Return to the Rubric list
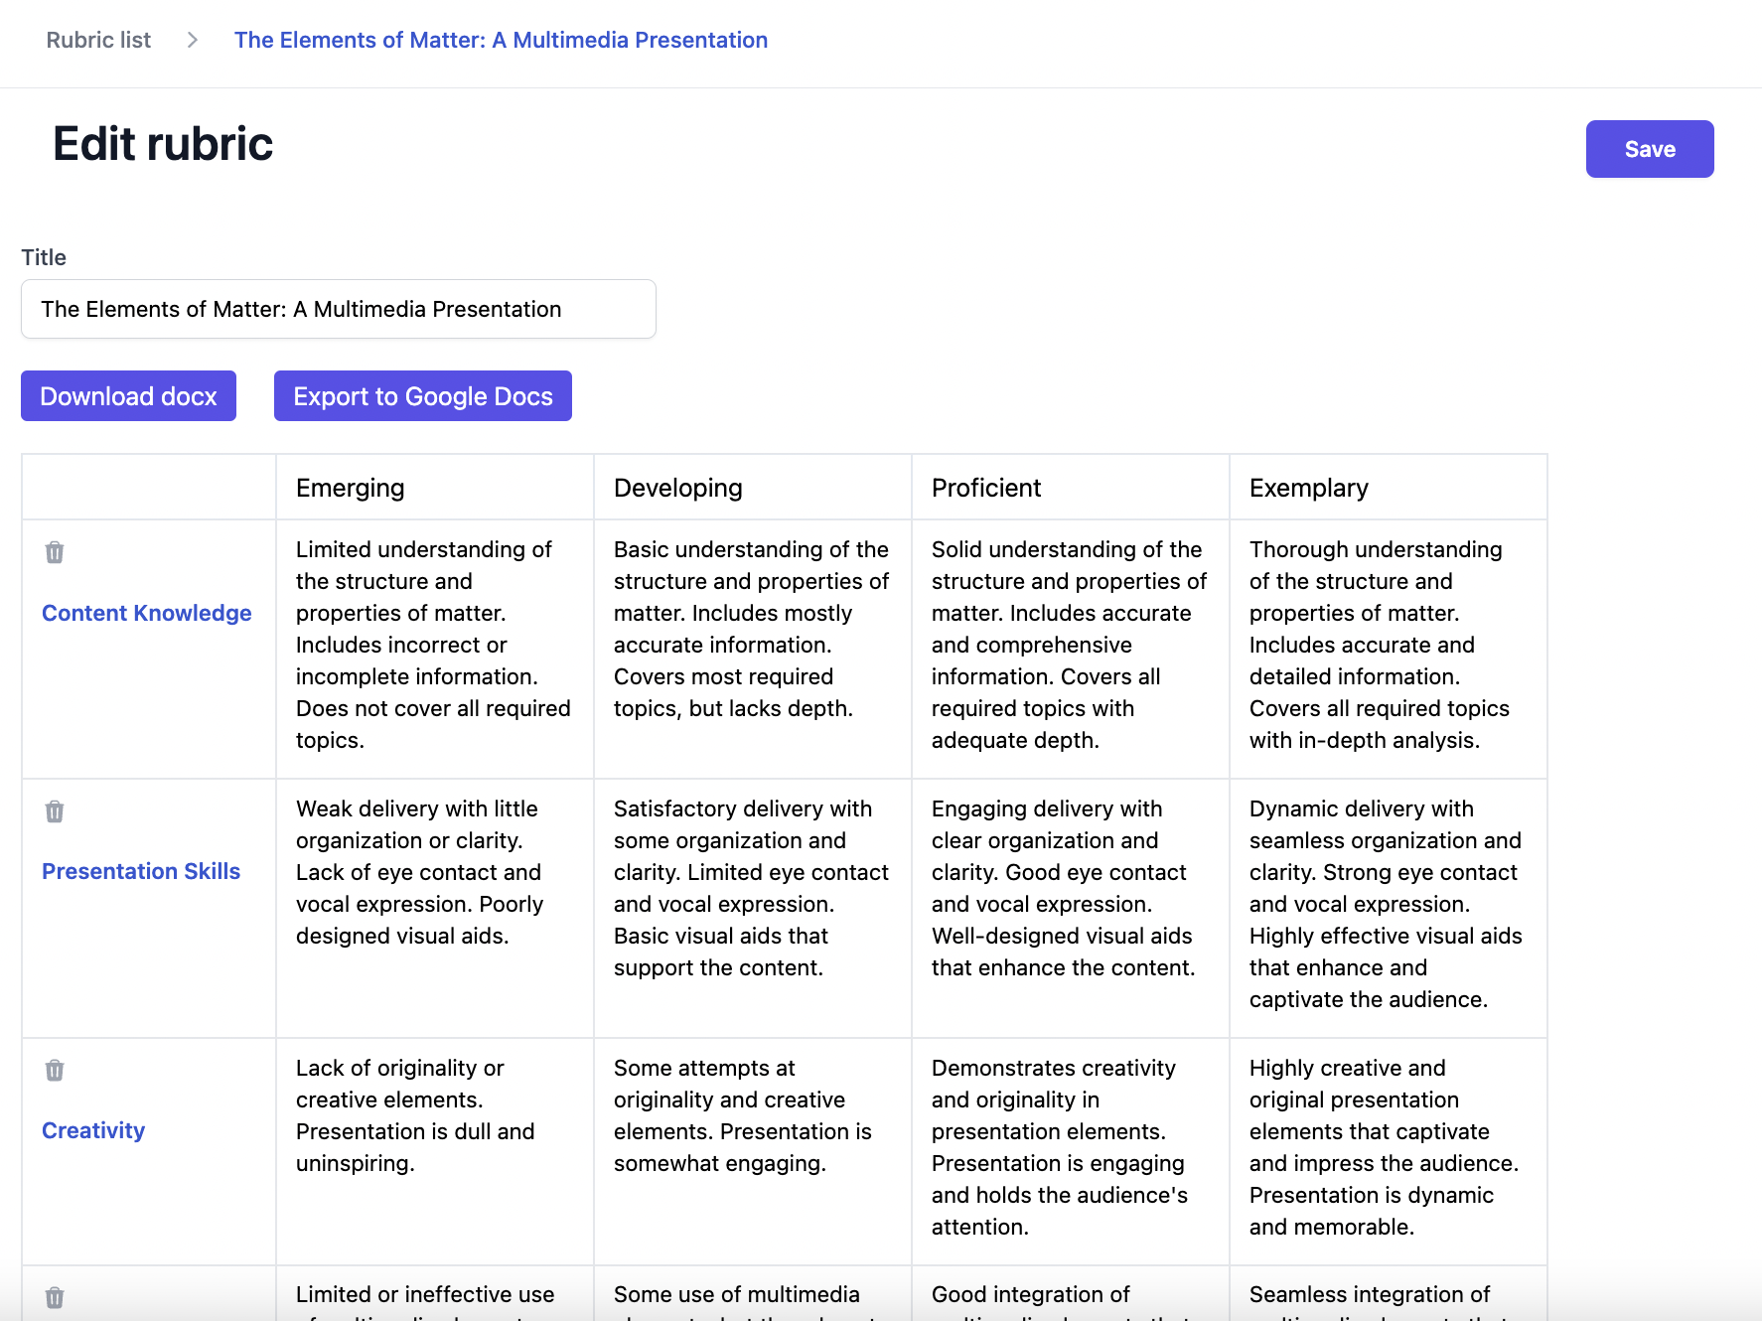This screenshot has width=1762, height=1321. coord(98,40)
